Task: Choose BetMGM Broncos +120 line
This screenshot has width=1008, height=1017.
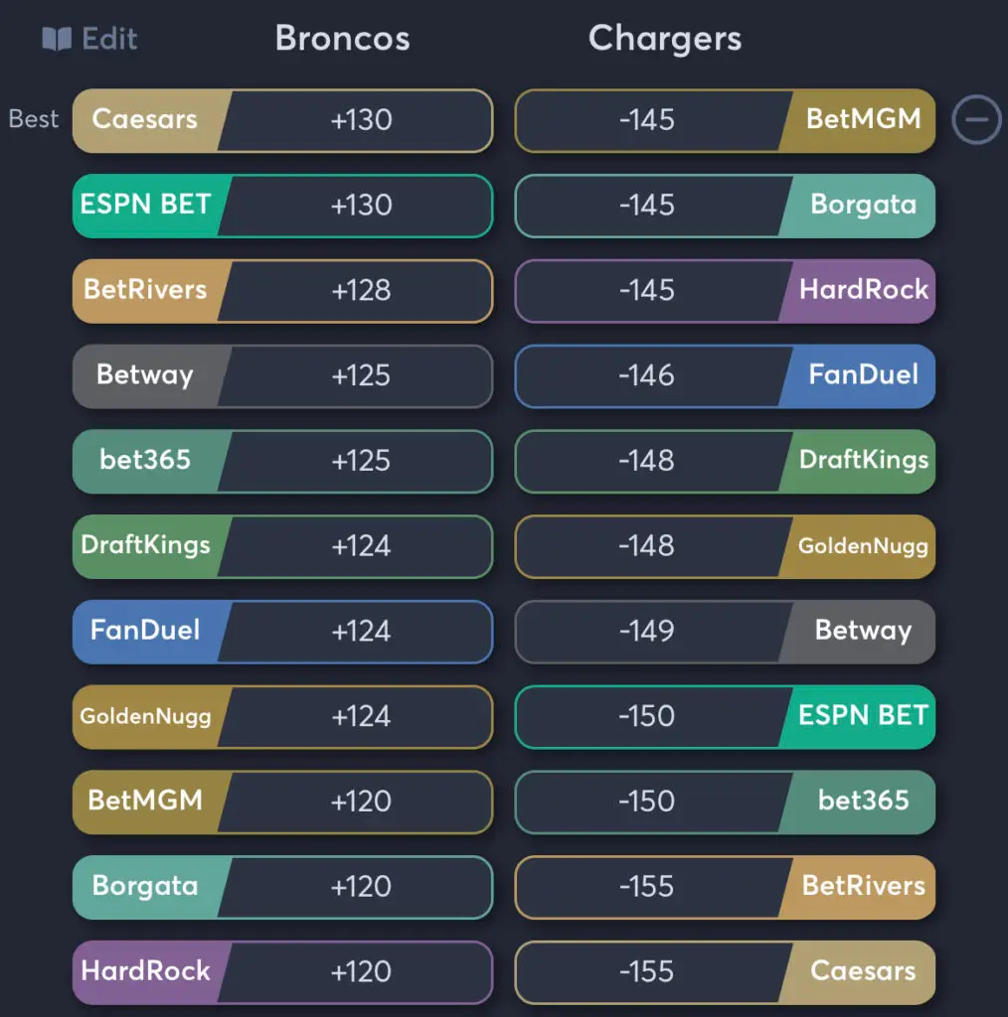Action: 282,802
